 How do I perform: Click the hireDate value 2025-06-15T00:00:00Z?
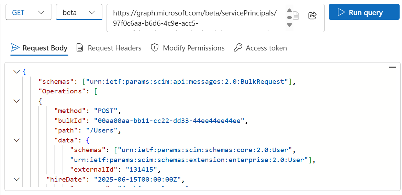pos(137,179)
